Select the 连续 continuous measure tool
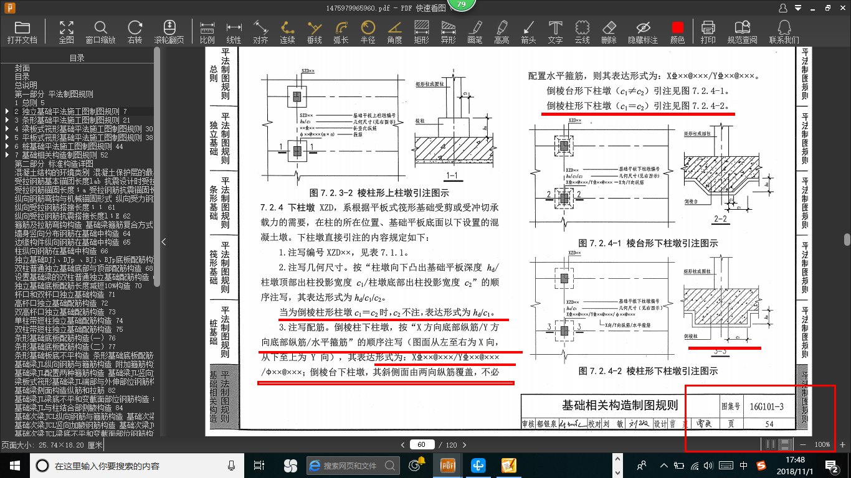The image size is (851, 478). (287, 32)
